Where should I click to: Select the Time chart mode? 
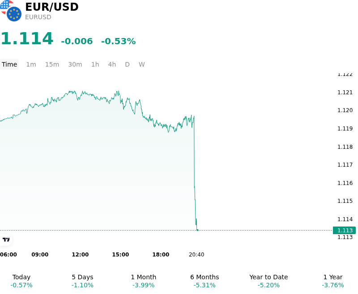tap(9, 64)
